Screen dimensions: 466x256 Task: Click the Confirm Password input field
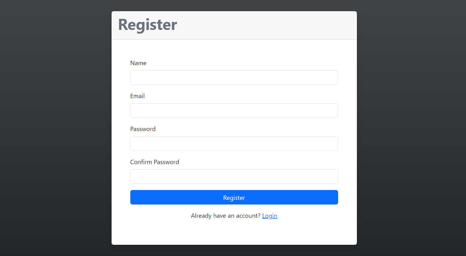click(x=234, y=176)
